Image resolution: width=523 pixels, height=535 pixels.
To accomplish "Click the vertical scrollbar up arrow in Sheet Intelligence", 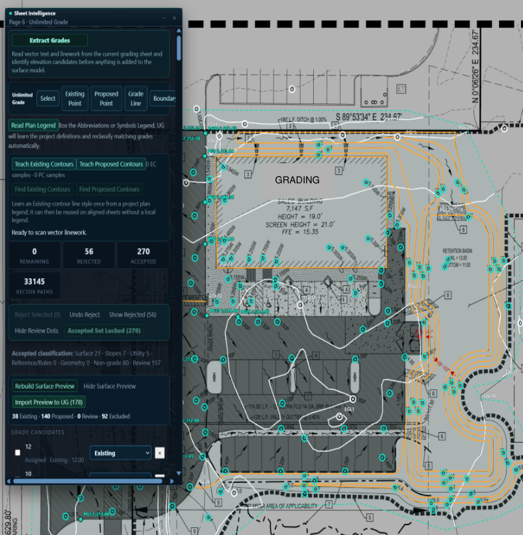I will [x=179, y=31].
